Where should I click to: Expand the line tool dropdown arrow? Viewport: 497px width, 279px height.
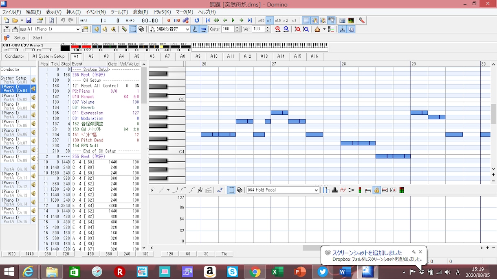pos(168,190)
